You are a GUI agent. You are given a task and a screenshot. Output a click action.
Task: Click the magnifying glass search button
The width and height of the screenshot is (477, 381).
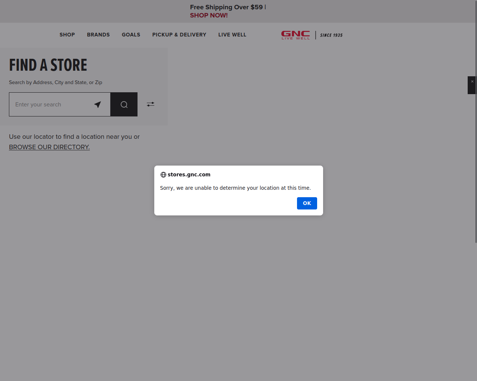click(124, 105)
